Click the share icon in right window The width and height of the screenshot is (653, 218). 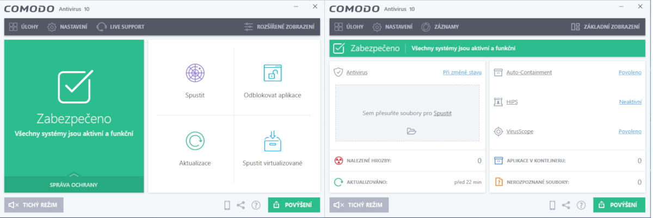click(x=566, y=205)
